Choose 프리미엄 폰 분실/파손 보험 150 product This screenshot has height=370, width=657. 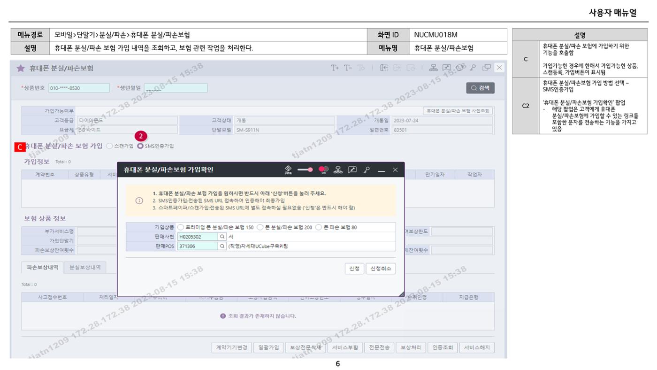tap(181, 227)
